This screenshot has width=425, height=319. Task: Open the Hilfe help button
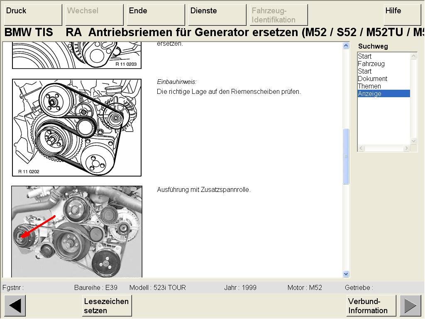(402, 15)
